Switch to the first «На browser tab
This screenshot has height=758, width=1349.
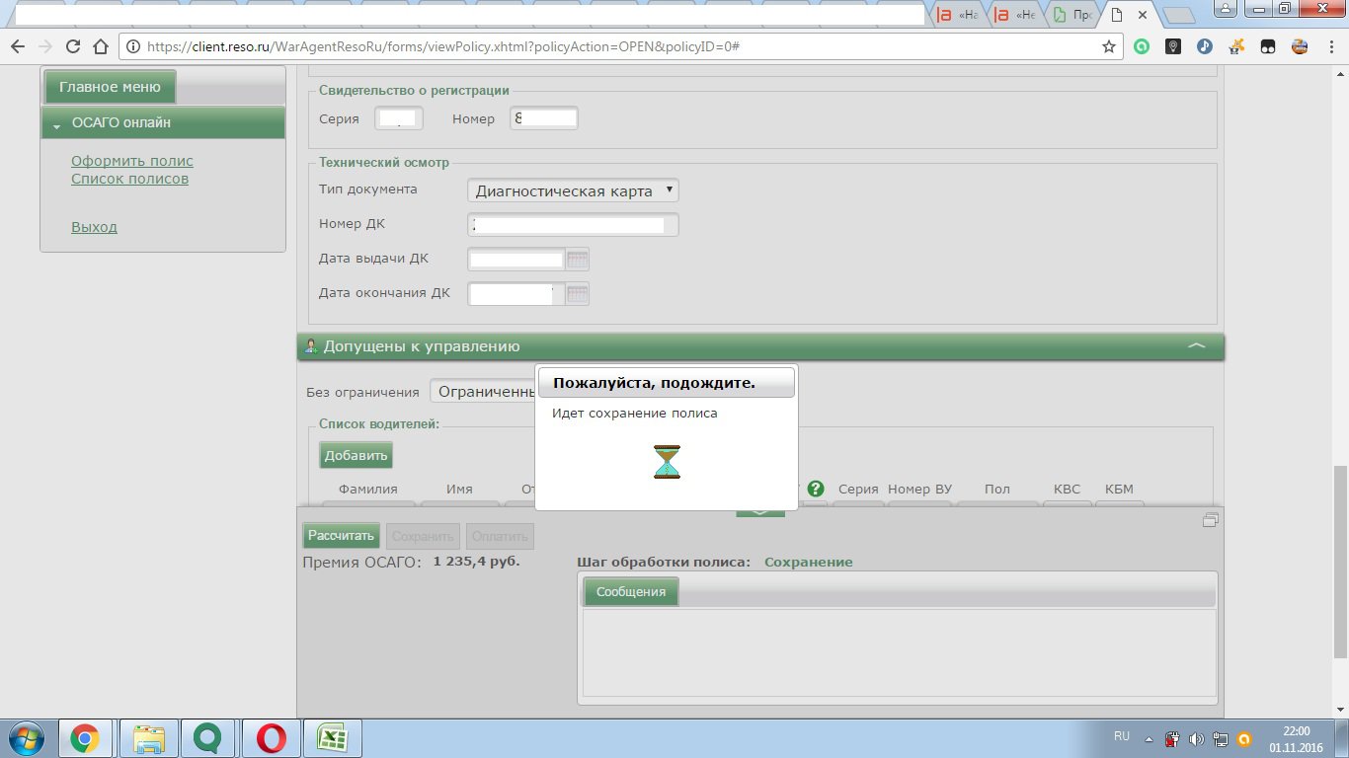(958, 15)
